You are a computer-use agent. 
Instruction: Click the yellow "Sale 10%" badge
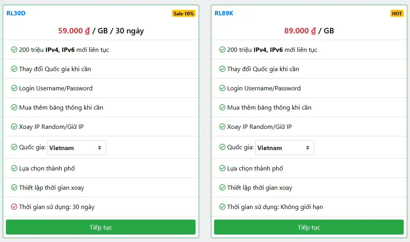click(183, 13)
